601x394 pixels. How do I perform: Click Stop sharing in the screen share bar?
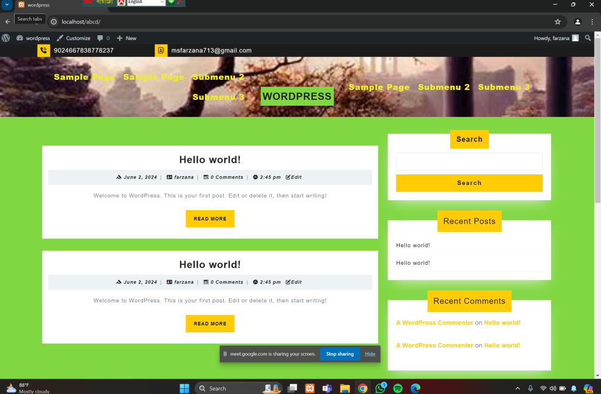[x=340, y=354]
